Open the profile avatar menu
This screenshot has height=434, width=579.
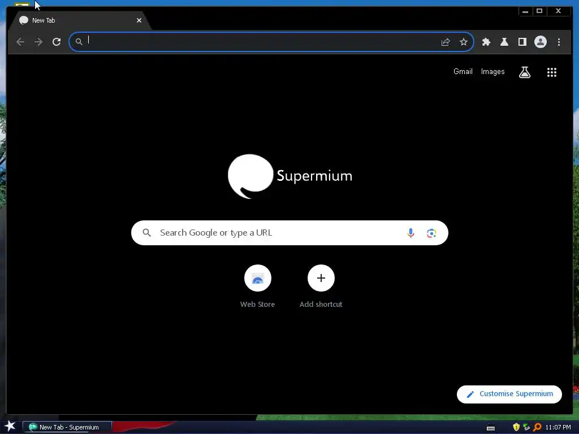[540, 42]
